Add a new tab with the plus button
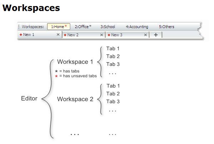Image resolution: width=214 pixels, height=144 pixels. pos(156,35)
